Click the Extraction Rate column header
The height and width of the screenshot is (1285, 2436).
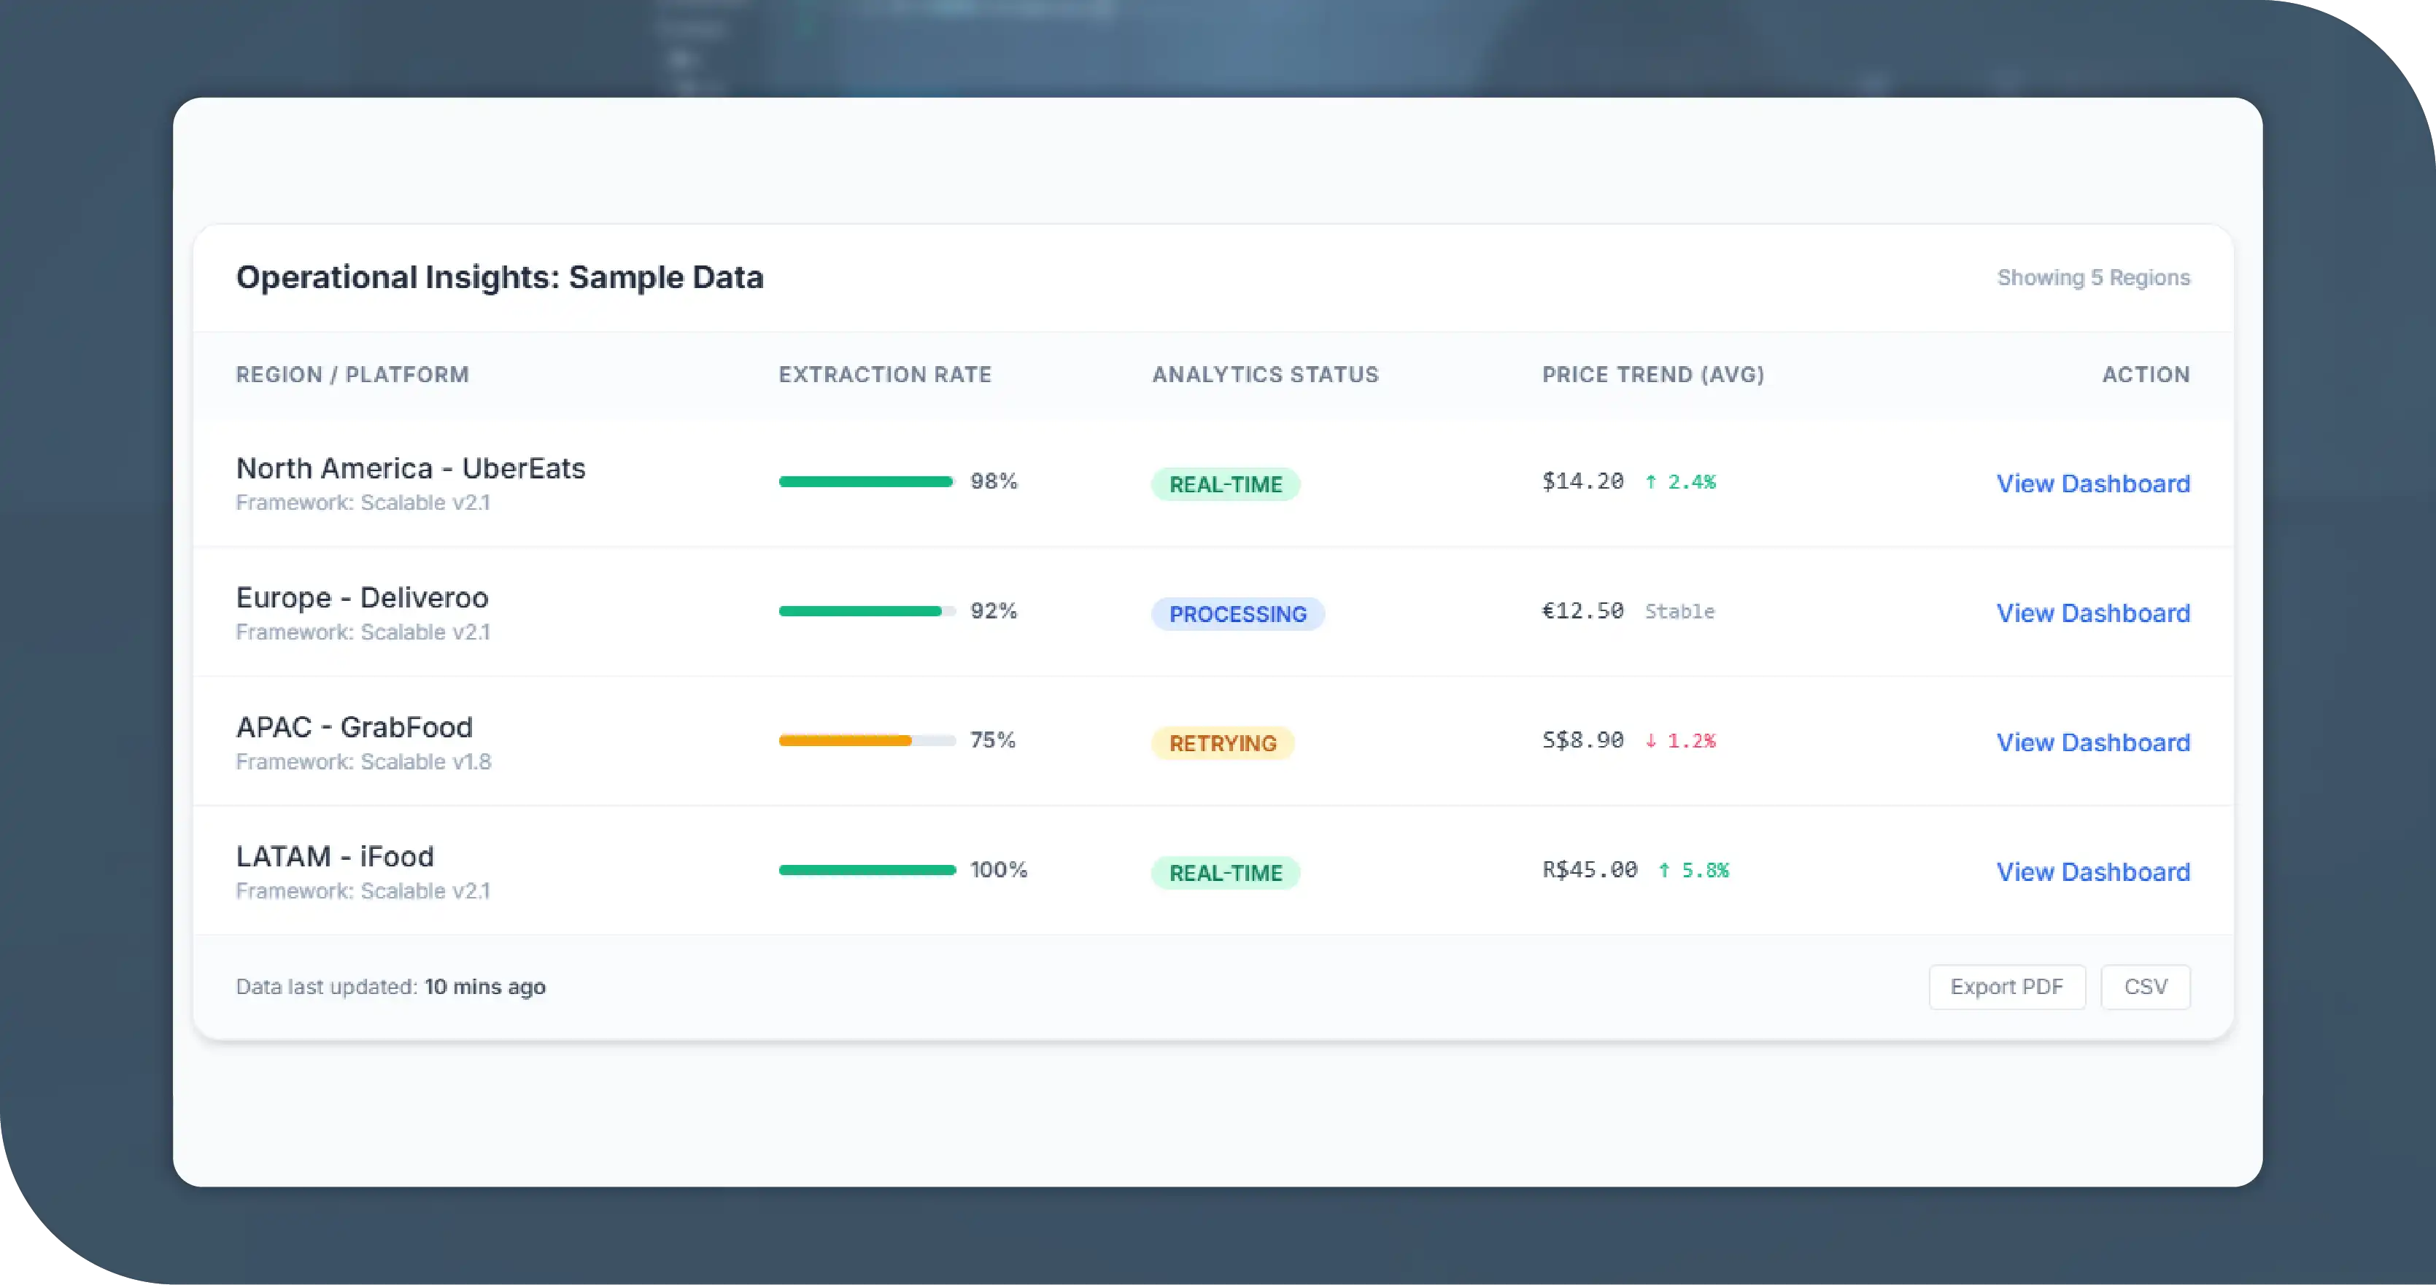coord(884,374)
